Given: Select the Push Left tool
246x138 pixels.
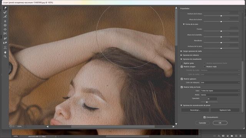Looking at the screenshot, I should 5,33.
